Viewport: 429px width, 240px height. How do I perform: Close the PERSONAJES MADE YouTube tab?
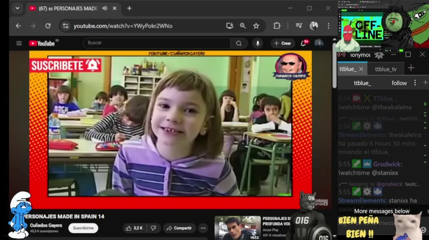coord(115,8)
